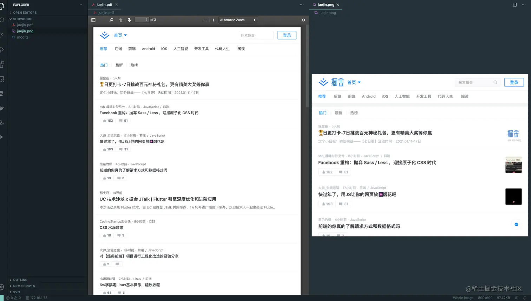Open Run and Debug view
The image size is (531, 301).
[x=2, y=50]
